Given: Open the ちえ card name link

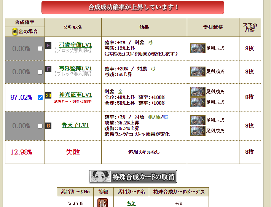Looking at the screenshot, I should click(131, 203).
